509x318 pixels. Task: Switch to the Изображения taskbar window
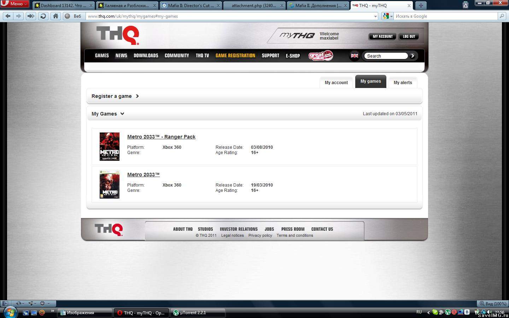pyautogui.click(x=85, y=313)
